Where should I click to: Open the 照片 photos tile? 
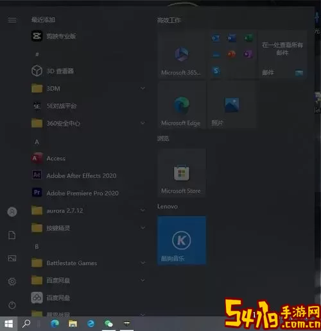click(232, 105)
